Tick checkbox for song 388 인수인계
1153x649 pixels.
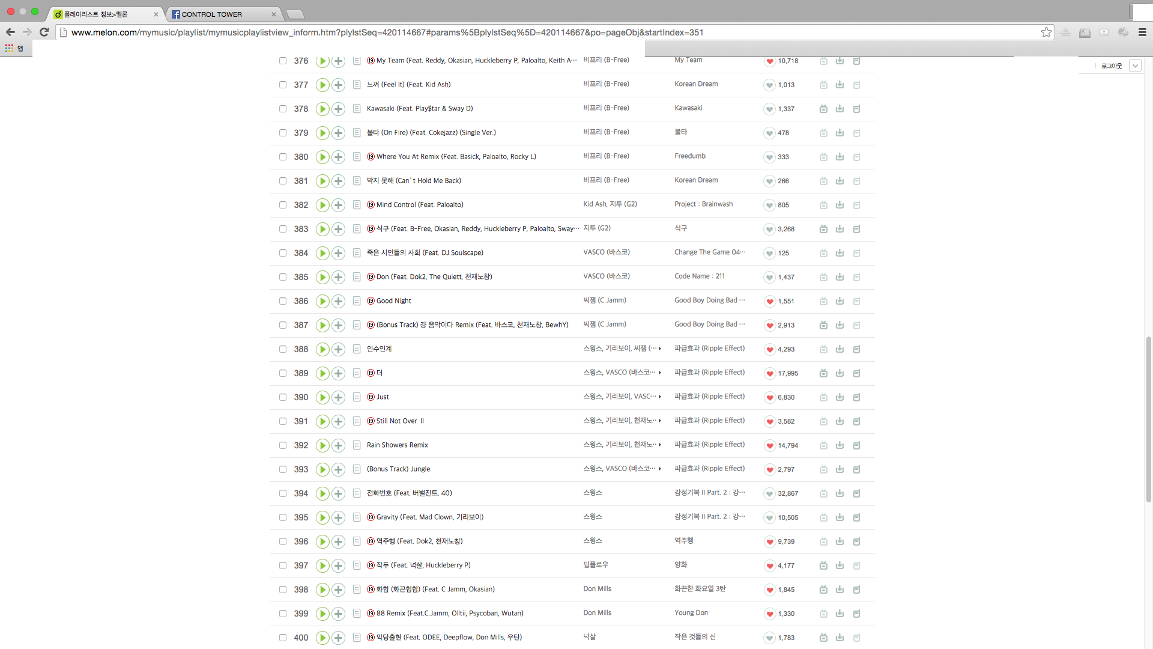pos(282,349)
